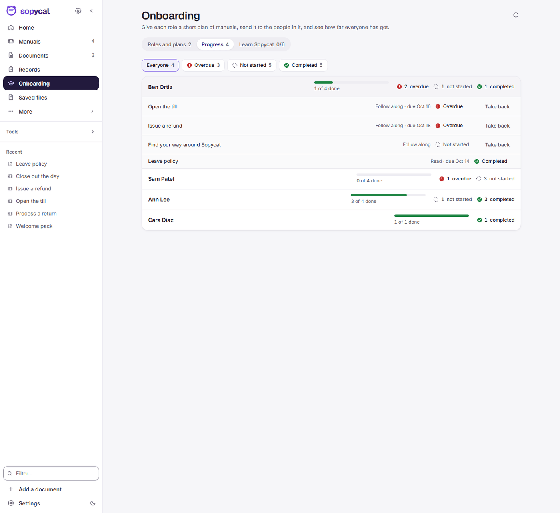Open Add a document
This screenshot has width=560, height=513.
click(x=51, y=489)
